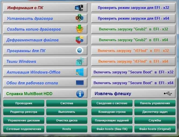
Task: Click the green-arrow box icon for driver backup
Action: click(80, 29)
